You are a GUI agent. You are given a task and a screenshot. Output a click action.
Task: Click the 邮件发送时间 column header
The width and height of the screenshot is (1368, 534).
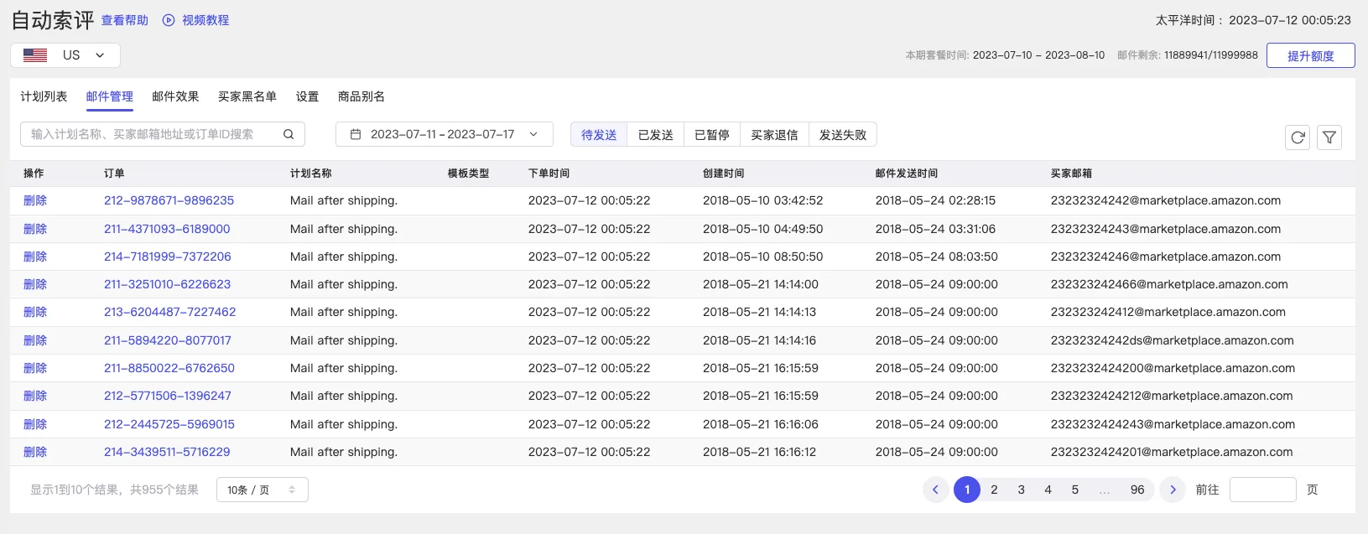(907, 174)
